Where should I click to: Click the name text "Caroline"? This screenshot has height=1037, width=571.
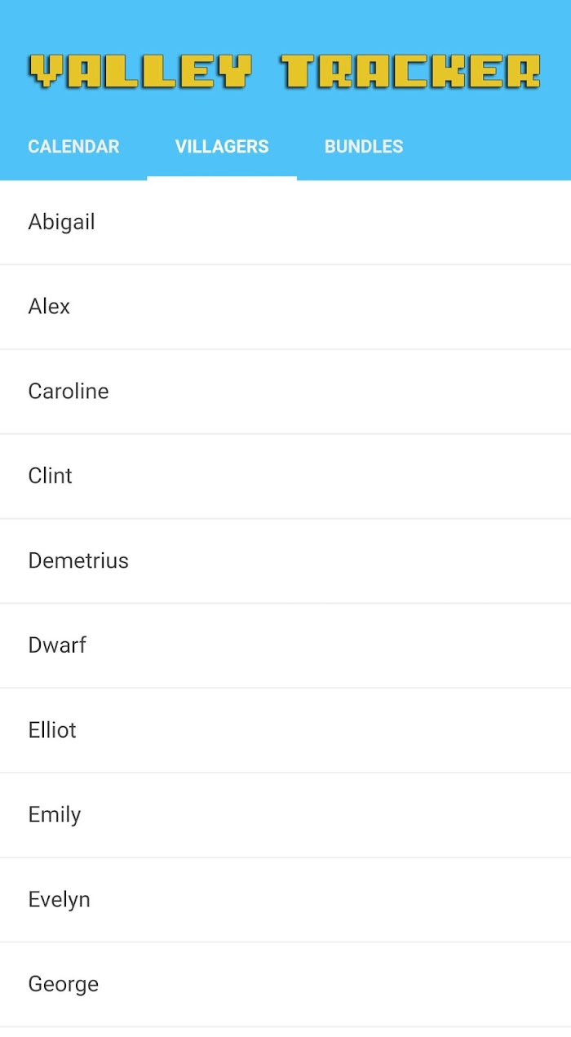coord(69,391)
